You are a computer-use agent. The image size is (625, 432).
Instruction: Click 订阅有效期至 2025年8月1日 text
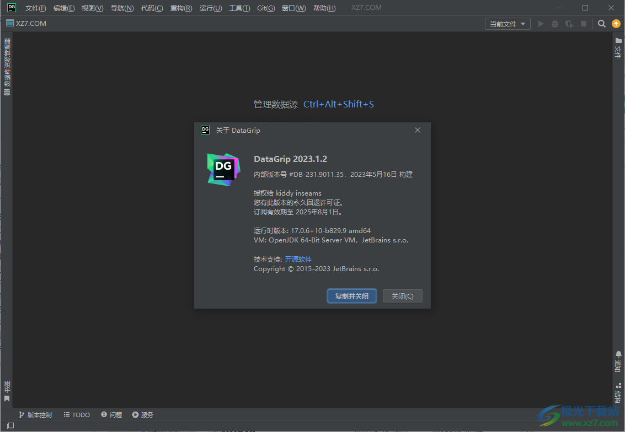(298, 212)
